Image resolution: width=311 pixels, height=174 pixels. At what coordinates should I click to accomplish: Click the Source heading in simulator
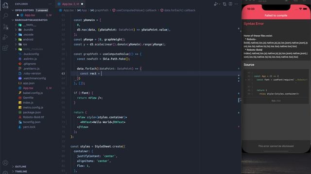249,65
